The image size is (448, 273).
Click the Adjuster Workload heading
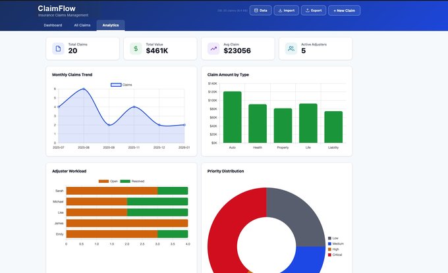pyautogui.click(x=69, y=171)
